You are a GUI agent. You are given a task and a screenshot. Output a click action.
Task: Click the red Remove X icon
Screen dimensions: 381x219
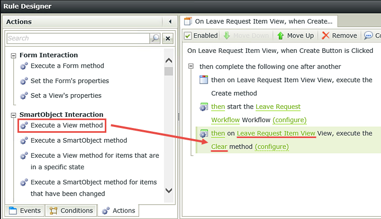[x=325, y=35]
